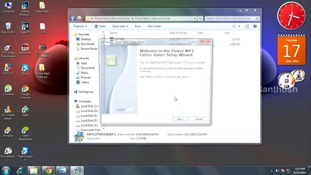
Task: Open Pictures library
Action: [84, 77]
